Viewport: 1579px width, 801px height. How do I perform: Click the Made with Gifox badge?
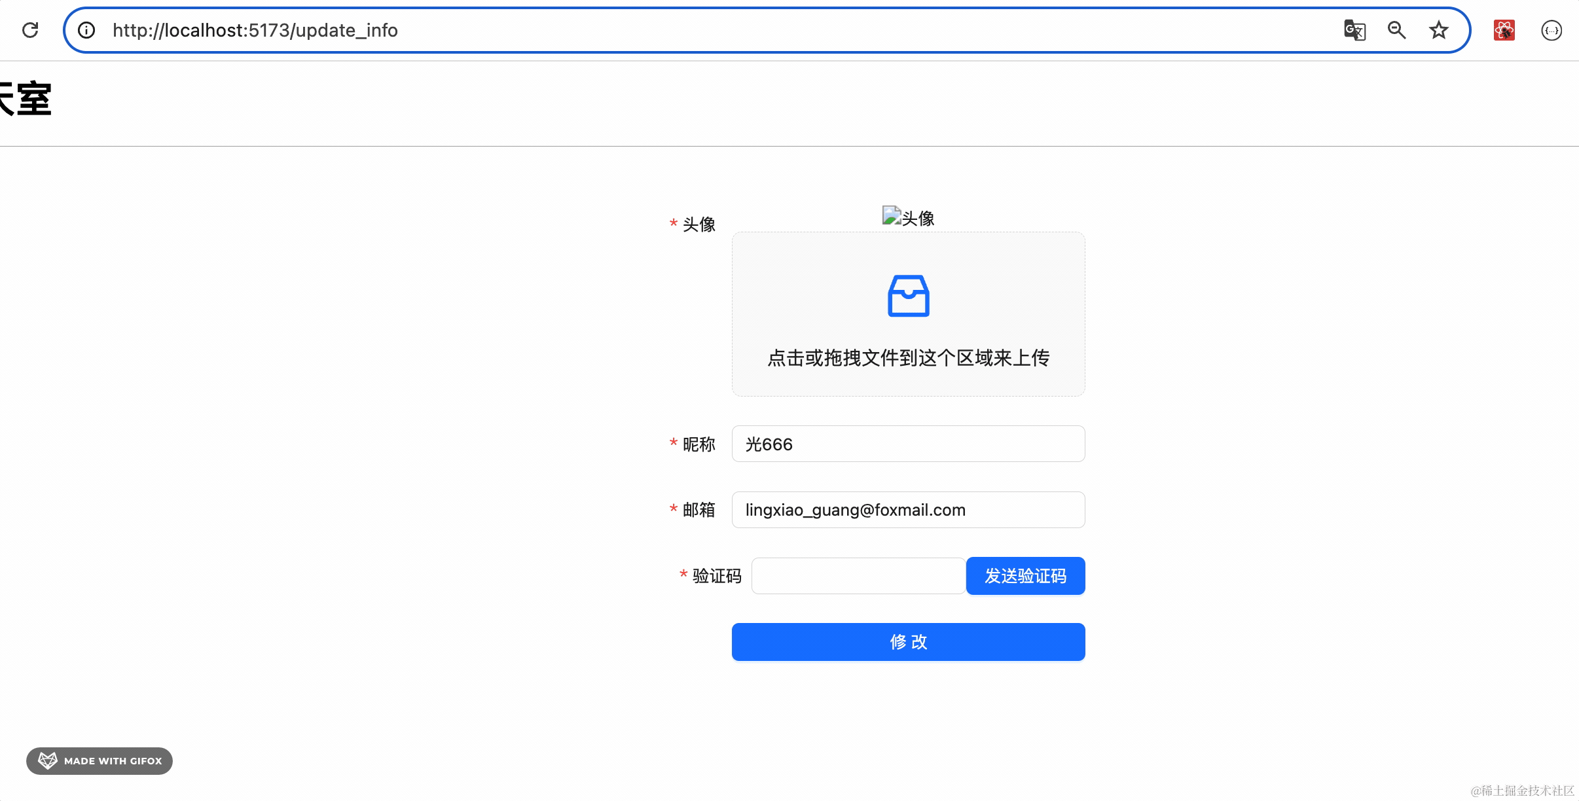(100, 761)
